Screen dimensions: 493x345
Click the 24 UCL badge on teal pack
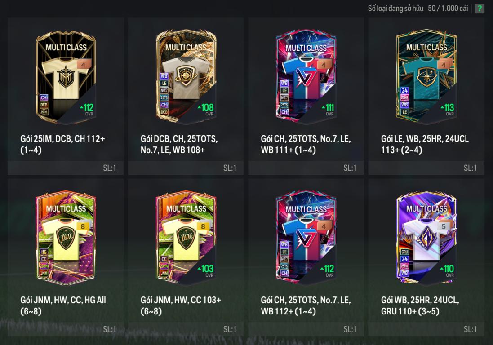[404, 90]
